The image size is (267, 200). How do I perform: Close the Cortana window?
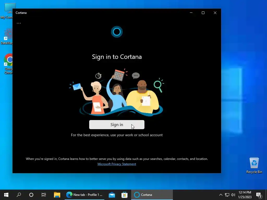(215, 13)
